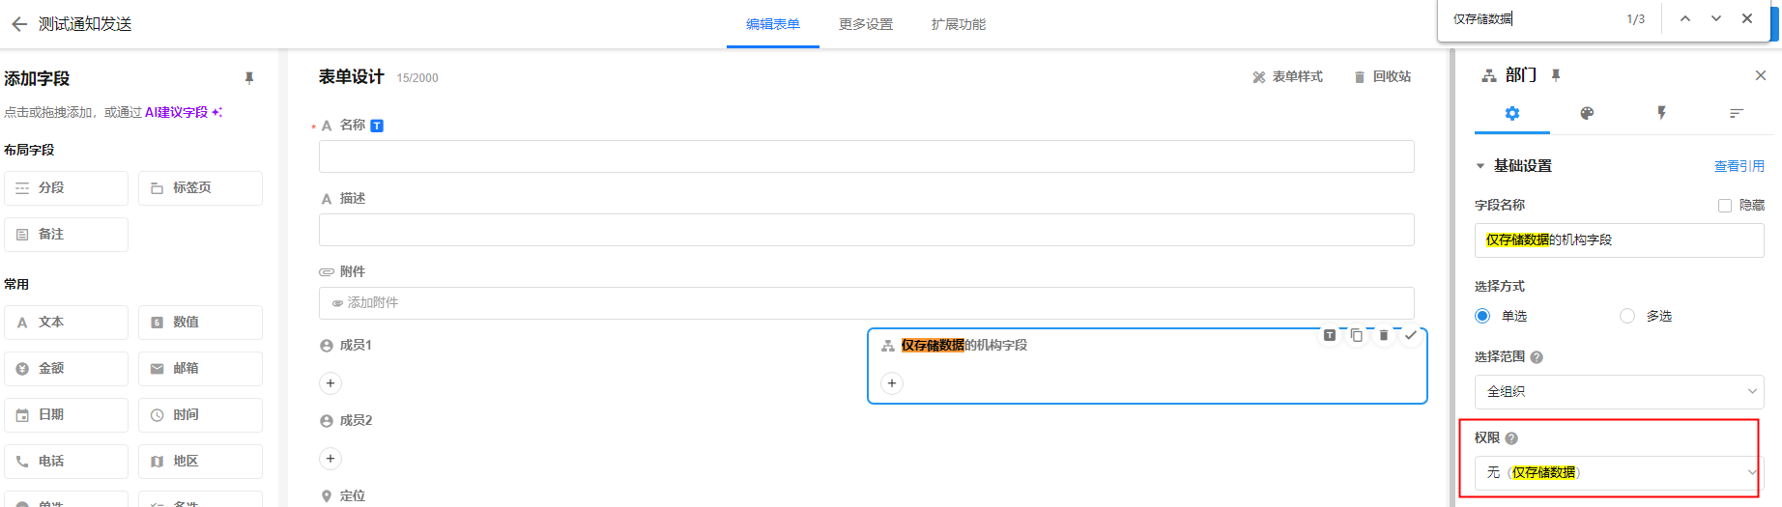Add a 标签页 layout field
This screenshot has height=507, width=1782.
(x=200, y=188)
